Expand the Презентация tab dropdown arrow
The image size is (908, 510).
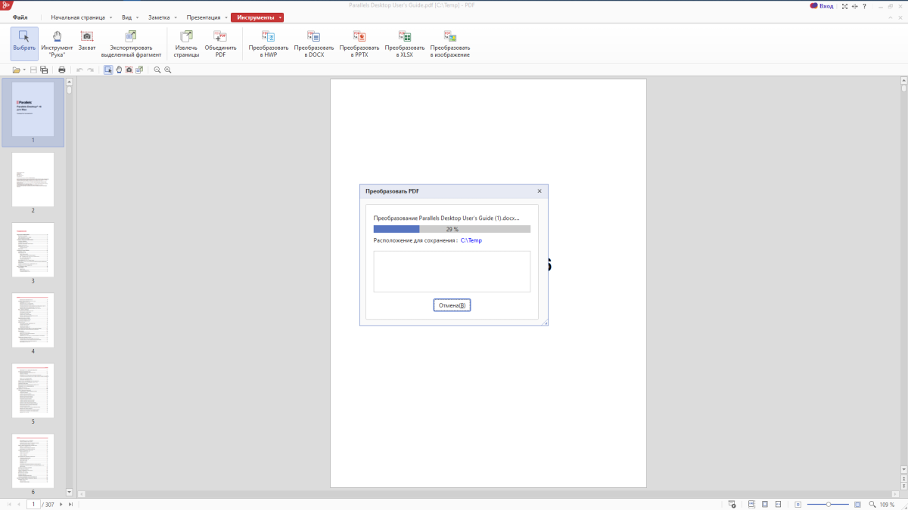tap(226, 17)
